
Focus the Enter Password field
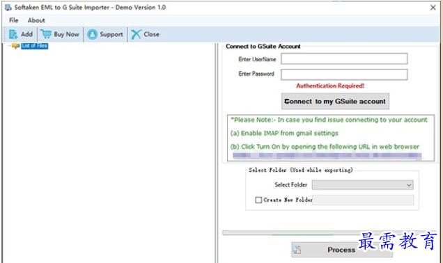point(344,74)
